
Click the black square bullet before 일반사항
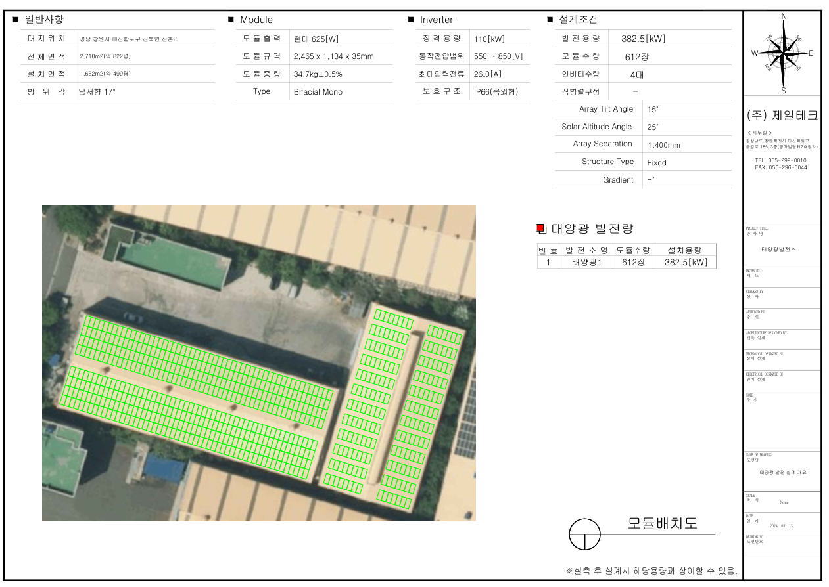point(16,20)
